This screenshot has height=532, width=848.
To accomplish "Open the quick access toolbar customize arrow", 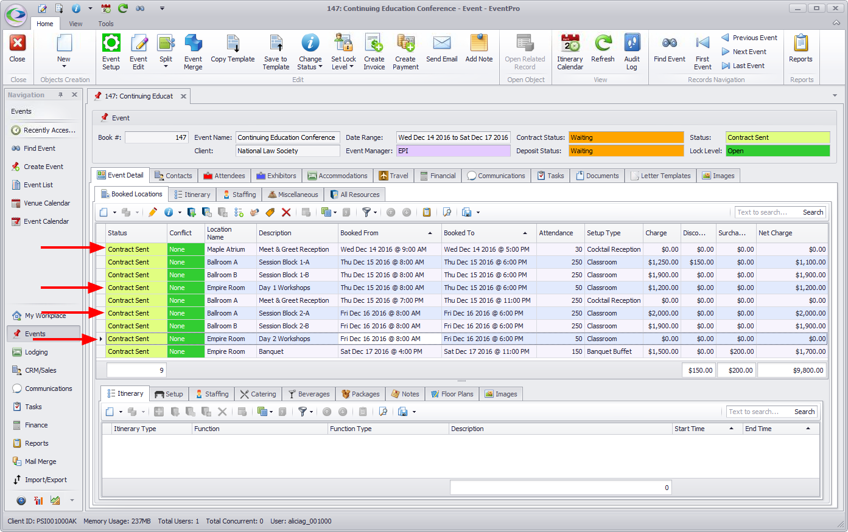I will pyautogui.click(x=162, y=9).
